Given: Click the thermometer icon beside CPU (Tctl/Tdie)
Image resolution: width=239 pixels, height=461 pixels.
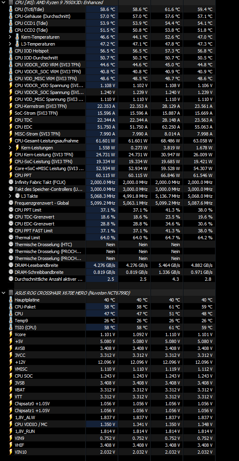Looking at the screenshot, I should 11,9.
